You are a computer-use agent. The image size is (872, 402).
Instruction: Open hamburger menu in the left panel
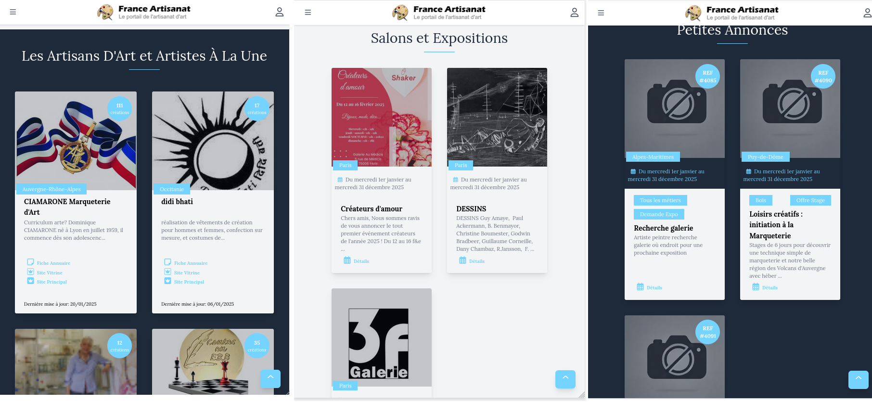tap(13, 12)
